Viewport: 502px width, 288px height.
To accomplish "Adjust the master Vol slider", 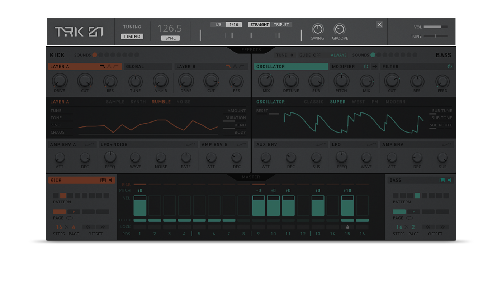I will point(436,27).
